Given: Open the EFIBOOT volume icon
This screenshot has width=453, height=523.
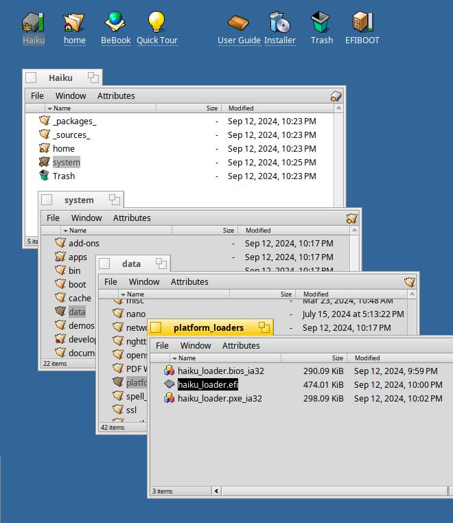Looking at the screenshot, I should pyautogui.click(x=362, y=23).
